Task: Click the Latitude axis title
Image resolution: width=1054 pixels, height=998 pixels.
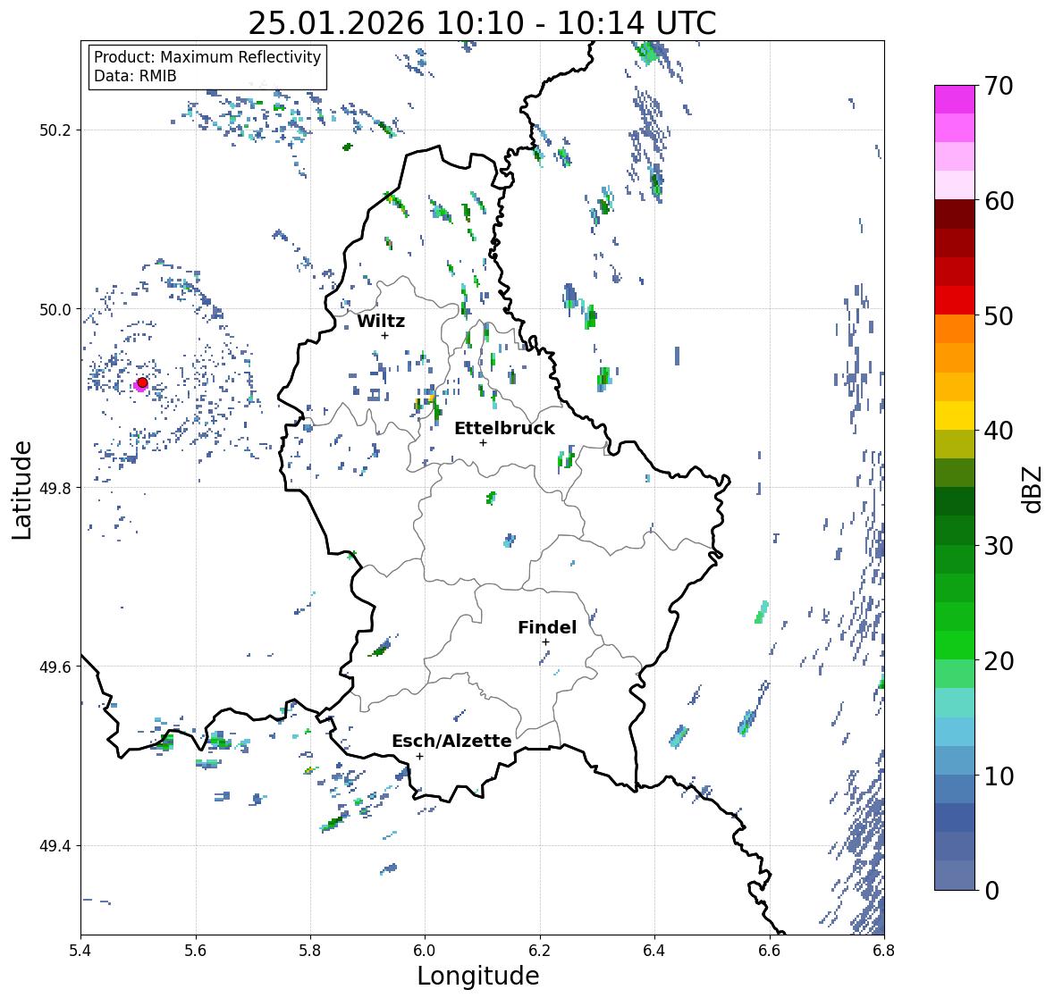Action: click(21, 490)
